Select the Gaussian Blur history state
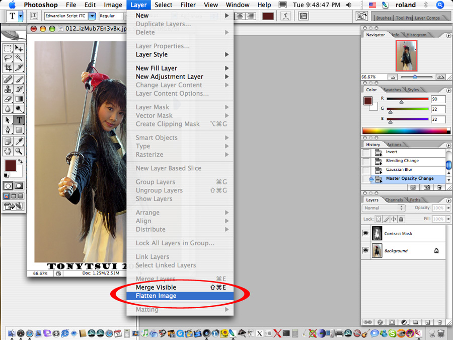This screenshot has width=453, height=340. [x=399, y=170]
